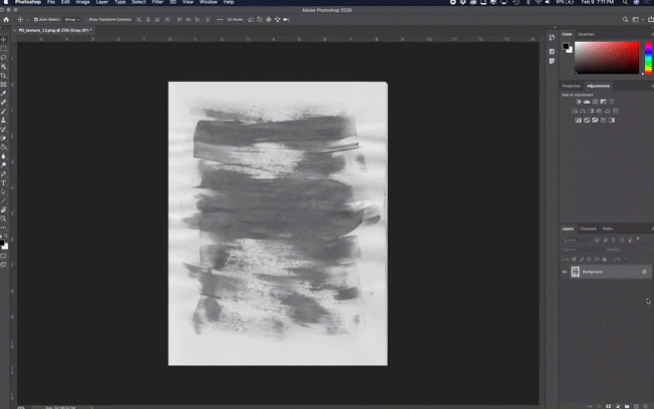
Task: Open the layer filter Kind dropdown
Action: click(x=577, y=240)
